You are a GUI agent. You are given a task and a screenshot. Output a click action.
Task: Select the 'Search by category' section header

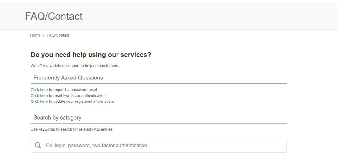(57, 118)
